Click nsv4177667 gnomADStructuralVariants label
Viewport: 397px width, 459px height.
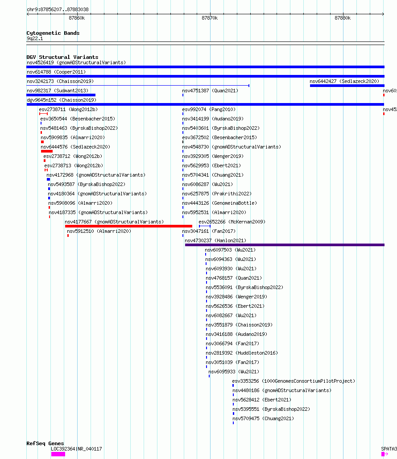click(114, 222)
